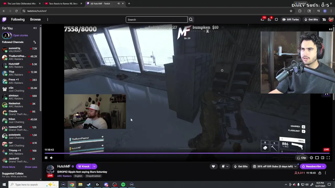
Task: Open the Twitch home logo
Action: (x=4, y=20)
